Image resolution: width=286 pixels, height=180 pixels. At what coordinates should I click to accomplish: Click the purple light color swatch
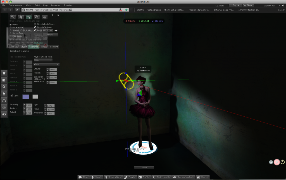pos(26,97)
